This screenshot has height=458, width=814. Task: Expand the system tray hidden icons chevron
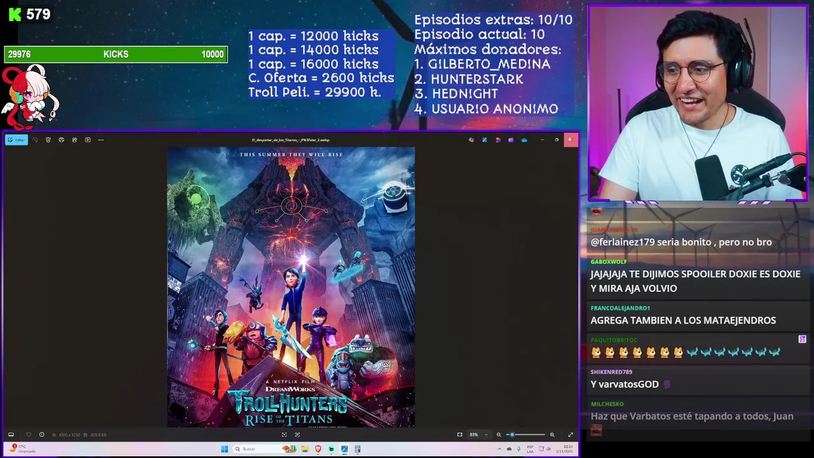tap(499, 449)
